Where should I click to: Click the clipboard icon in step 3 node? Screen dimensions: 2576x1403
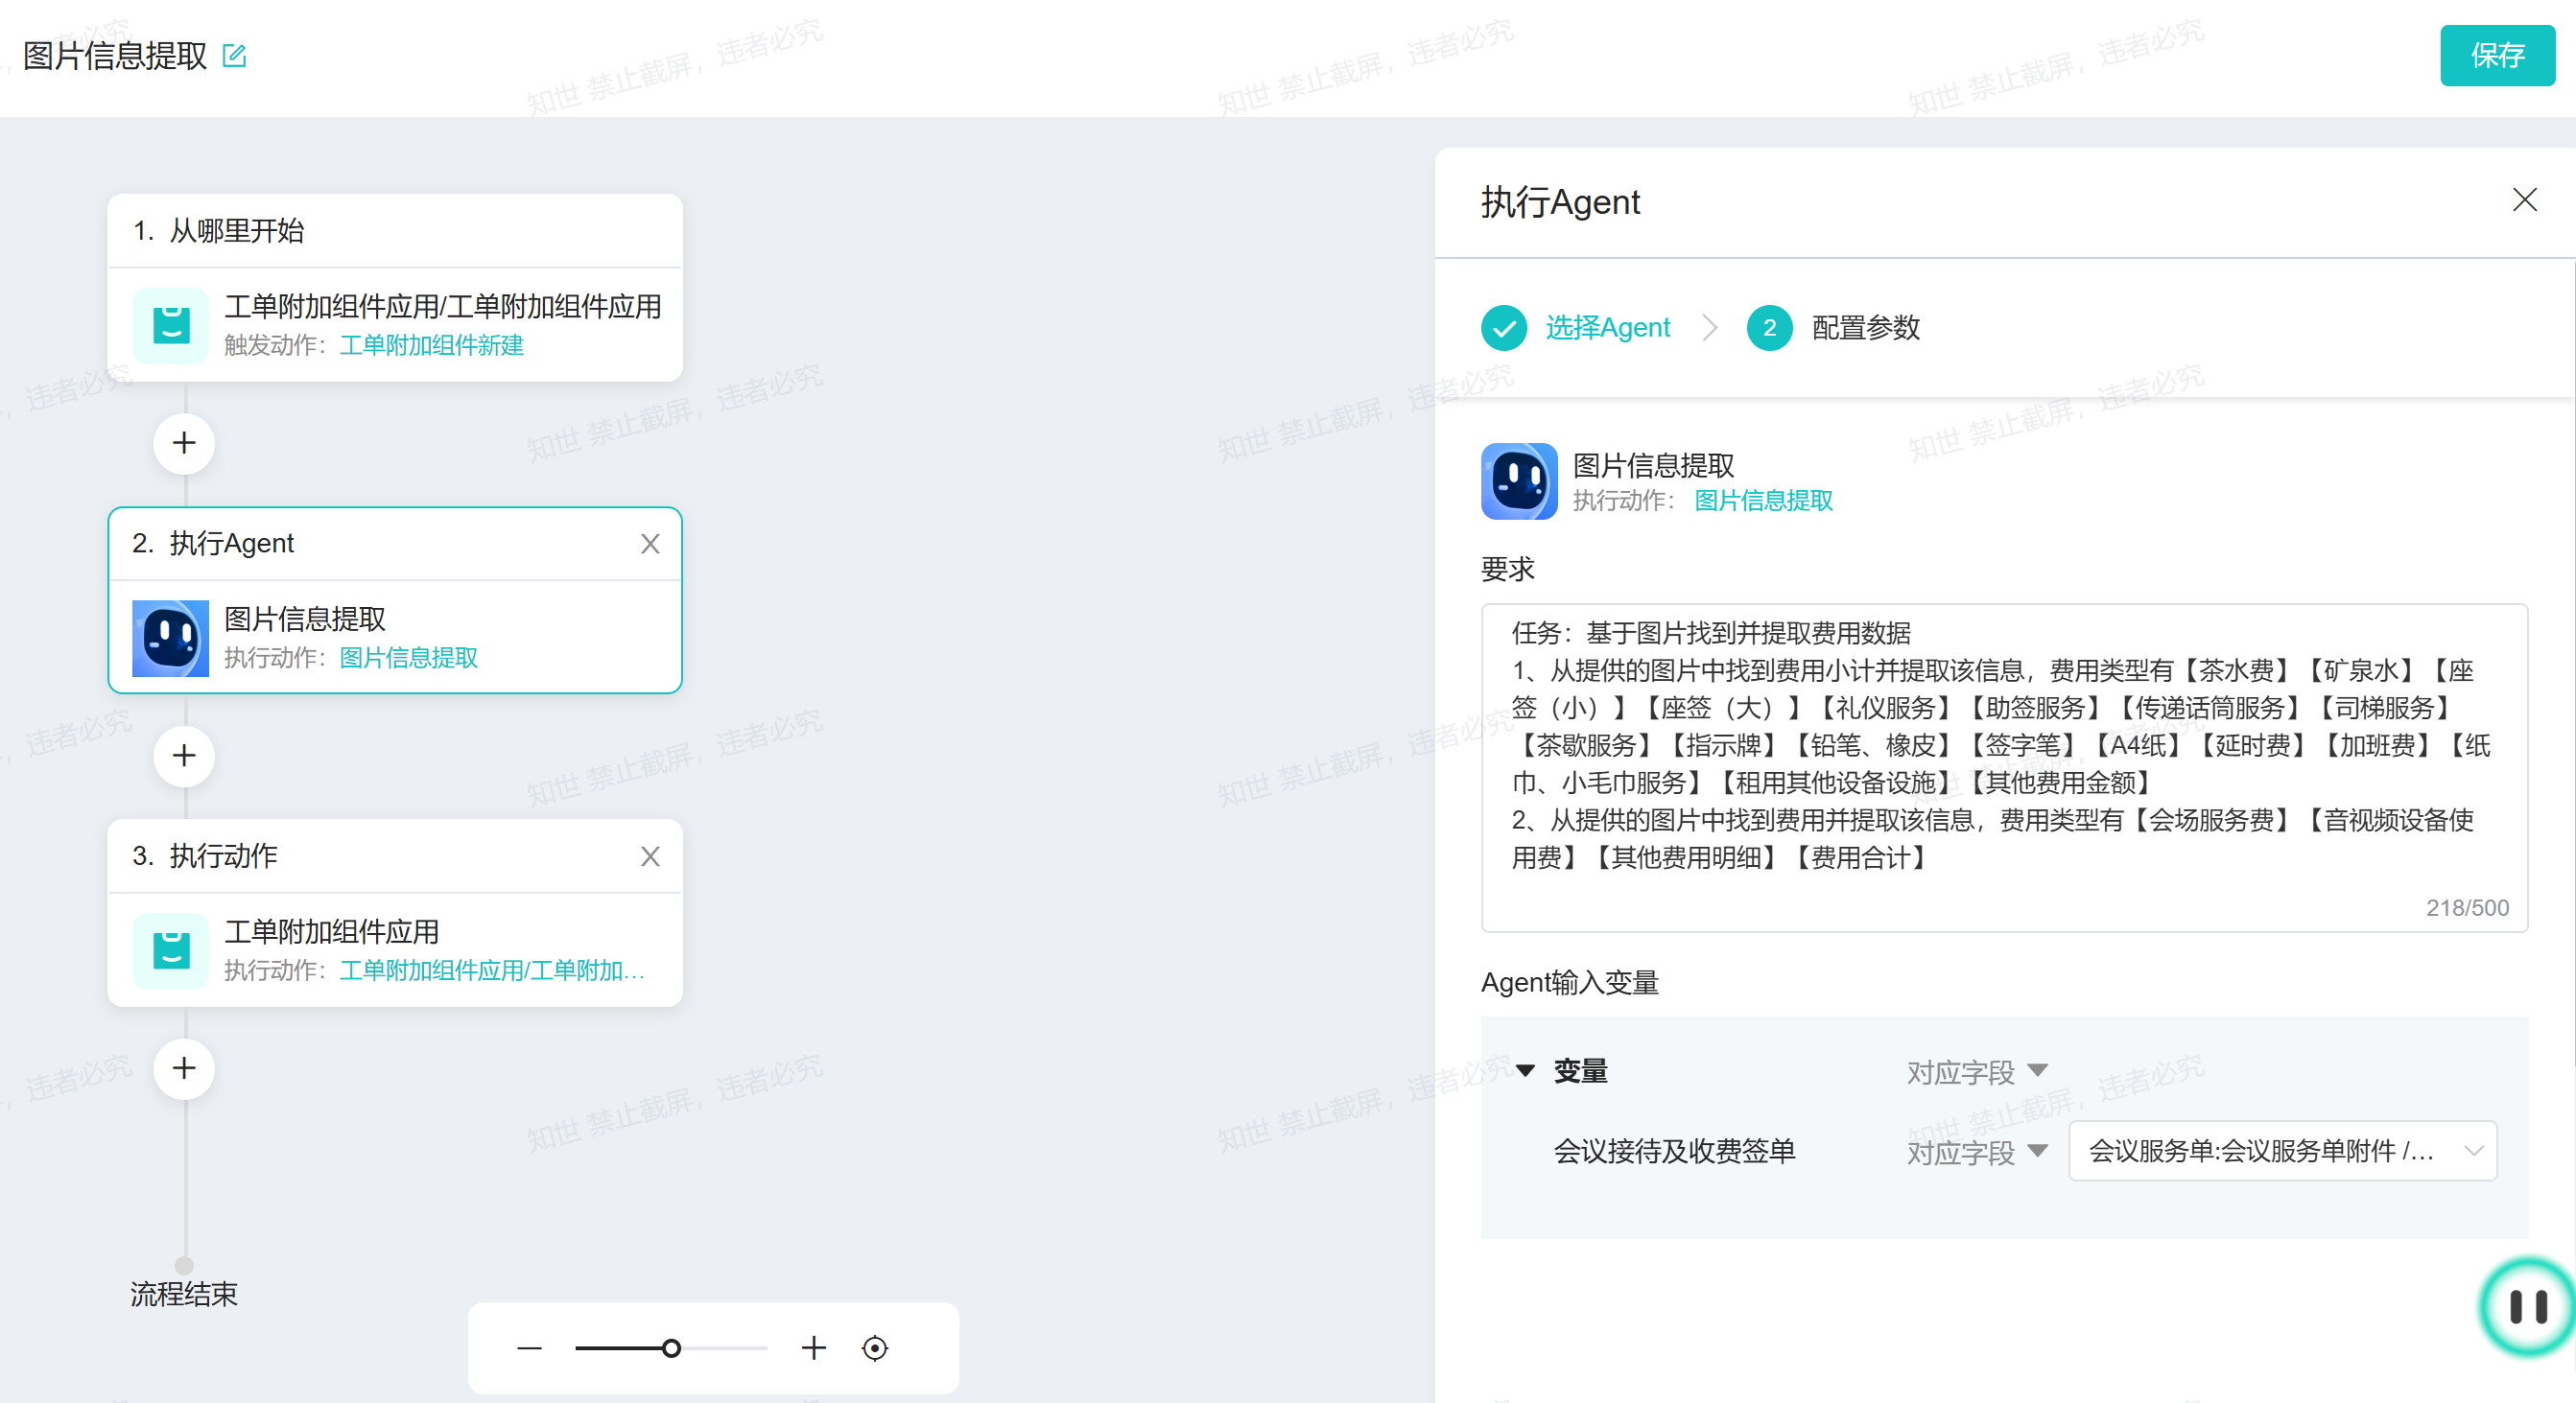pos(171,951)
